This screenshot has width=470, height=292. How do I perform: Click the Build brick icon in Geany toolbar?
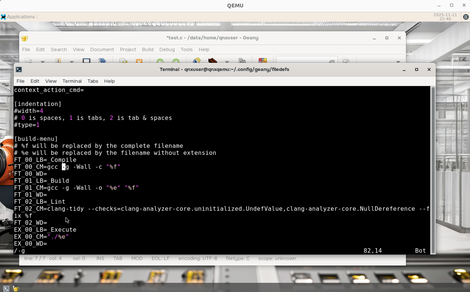point(213,61)
